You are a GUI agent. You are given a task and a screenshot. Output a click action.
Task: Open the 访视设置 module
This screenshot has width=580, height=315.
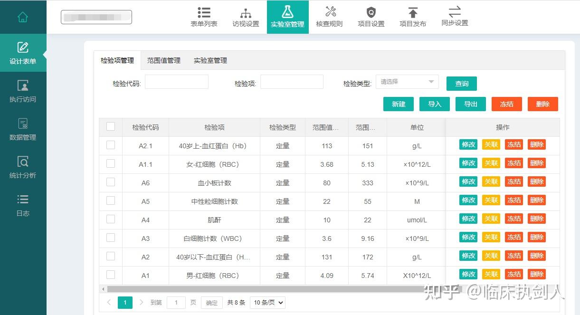[245, 17]
